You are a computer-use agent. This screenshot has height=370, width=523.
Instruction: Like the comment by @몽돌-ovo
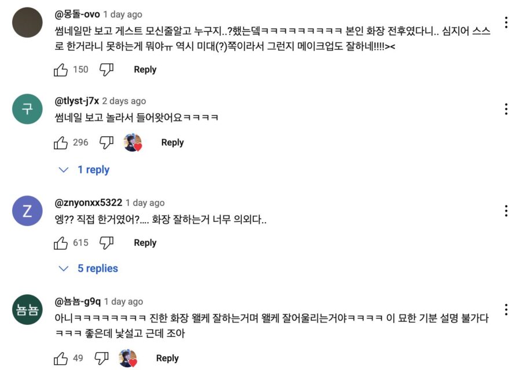61,70
